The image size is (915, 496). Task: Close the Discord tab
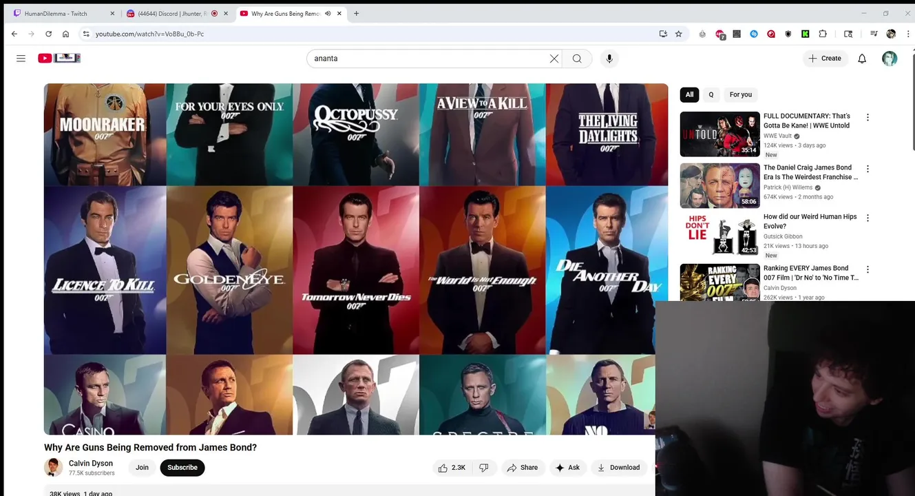coord(225,14)
